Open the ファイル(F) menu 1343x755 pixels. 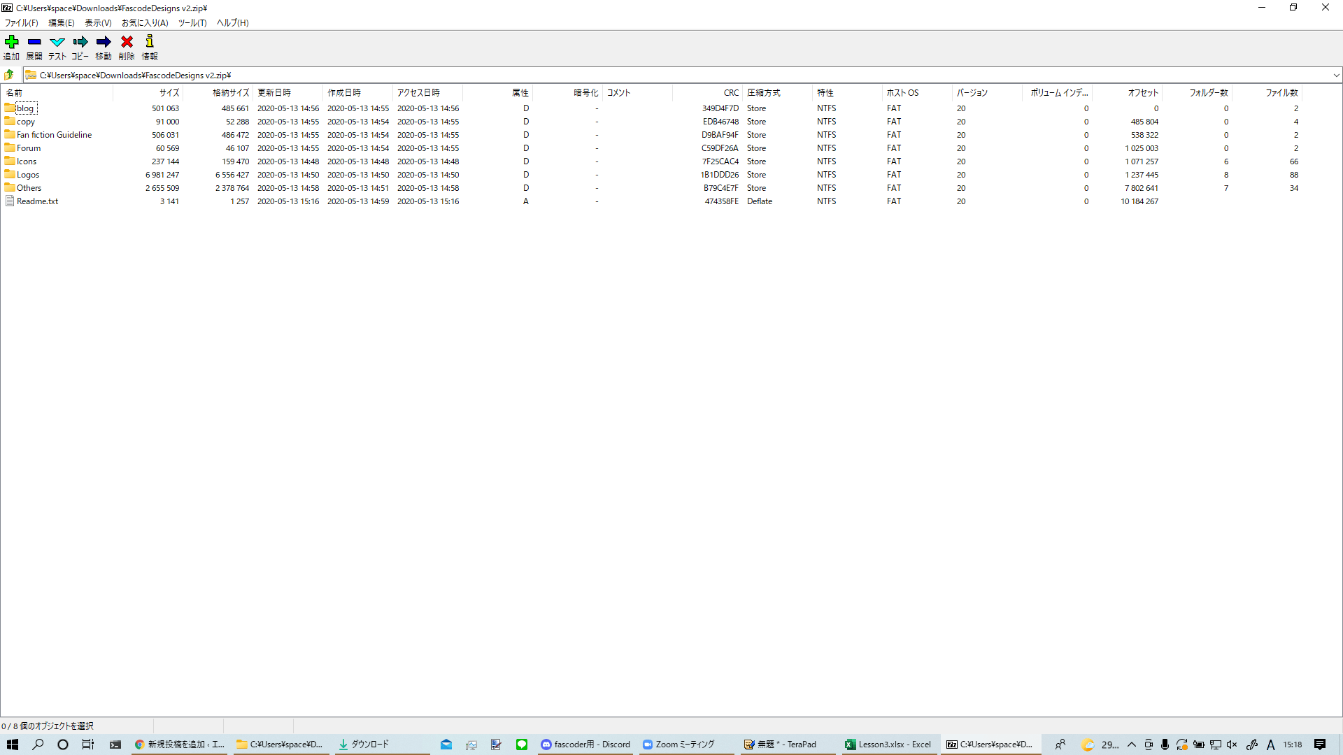22,23
